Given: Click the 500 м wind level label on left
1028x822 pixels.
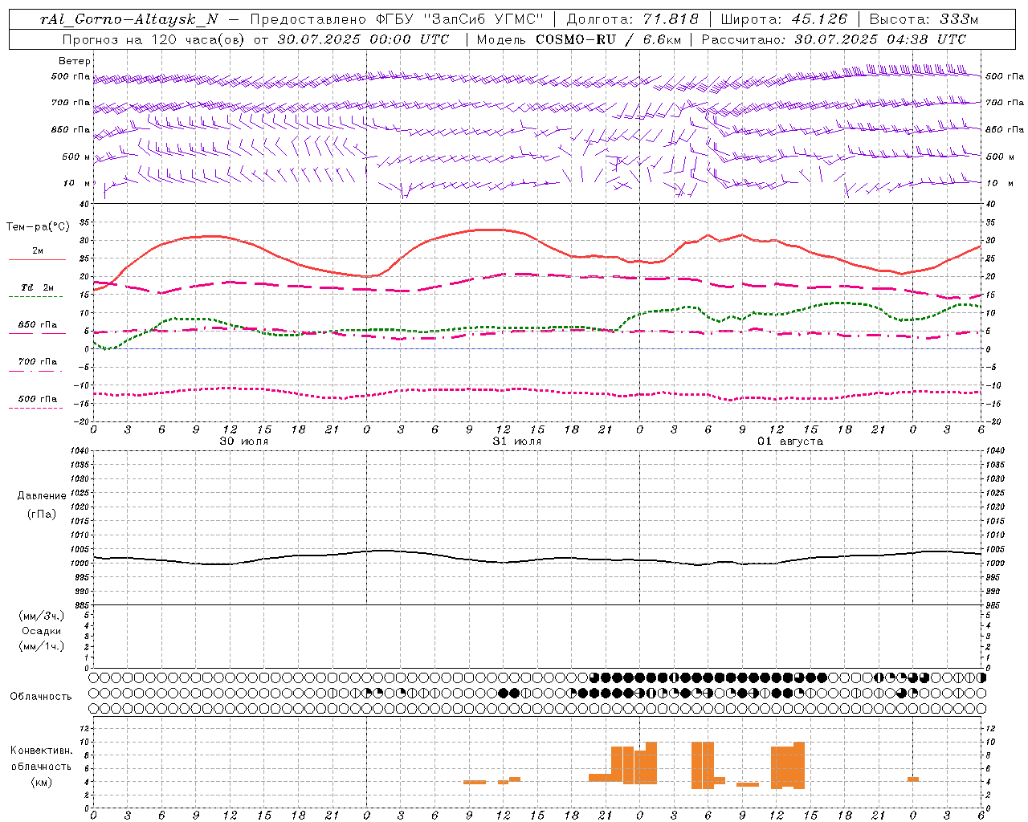Looking at the screenshot, I should pos(76,157).
